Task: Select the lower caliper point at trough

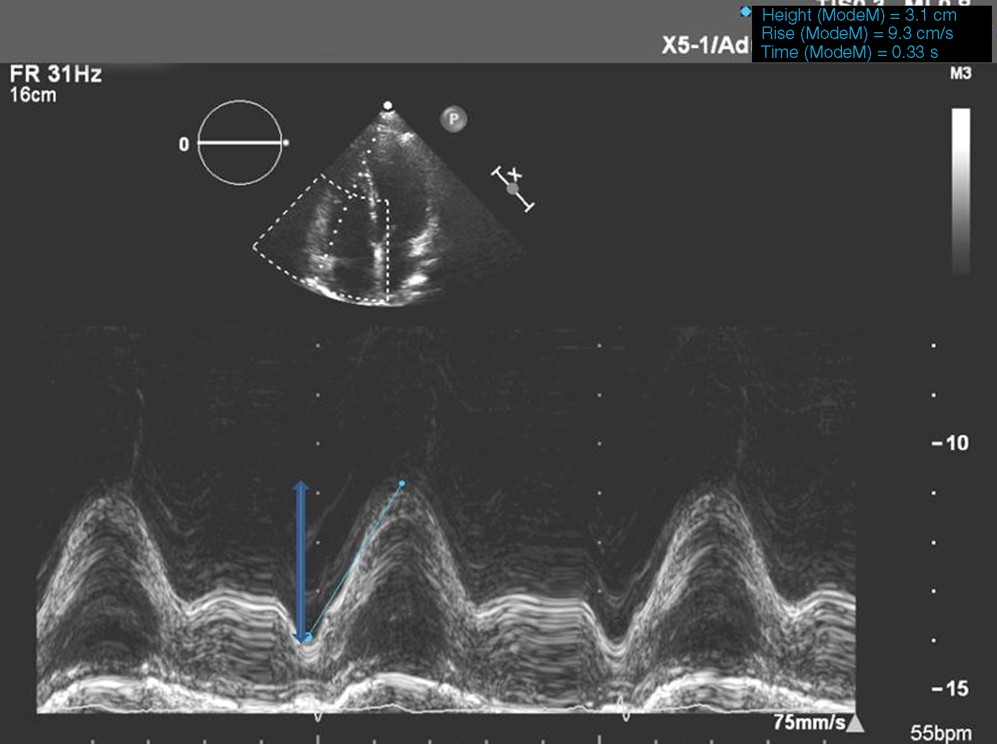Action: pos(308,638)
